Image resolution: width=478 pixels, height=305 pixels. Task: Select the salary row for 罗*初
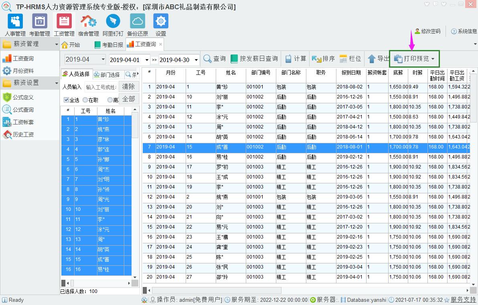[x=306, y=167]
